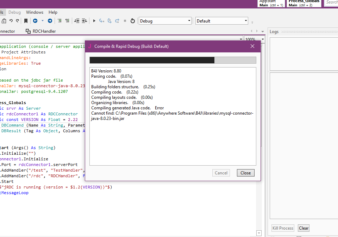Click the editor scrollbar down arrow
The image size is (338, 237).
[x=259, y=233]
